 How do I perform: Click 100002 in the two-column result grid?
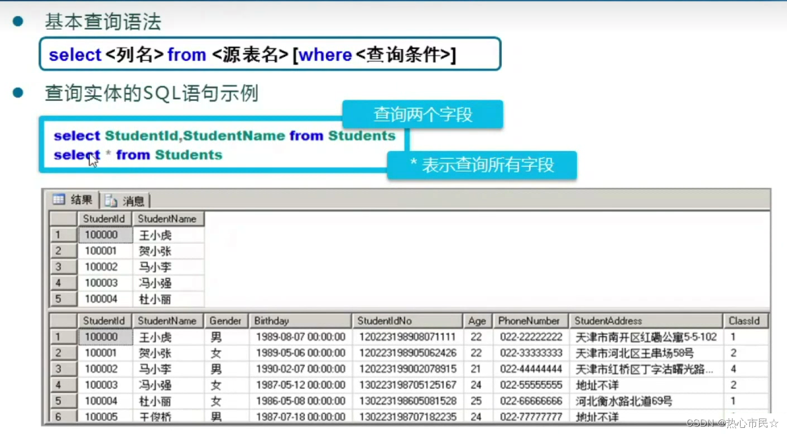coord(104,267)
